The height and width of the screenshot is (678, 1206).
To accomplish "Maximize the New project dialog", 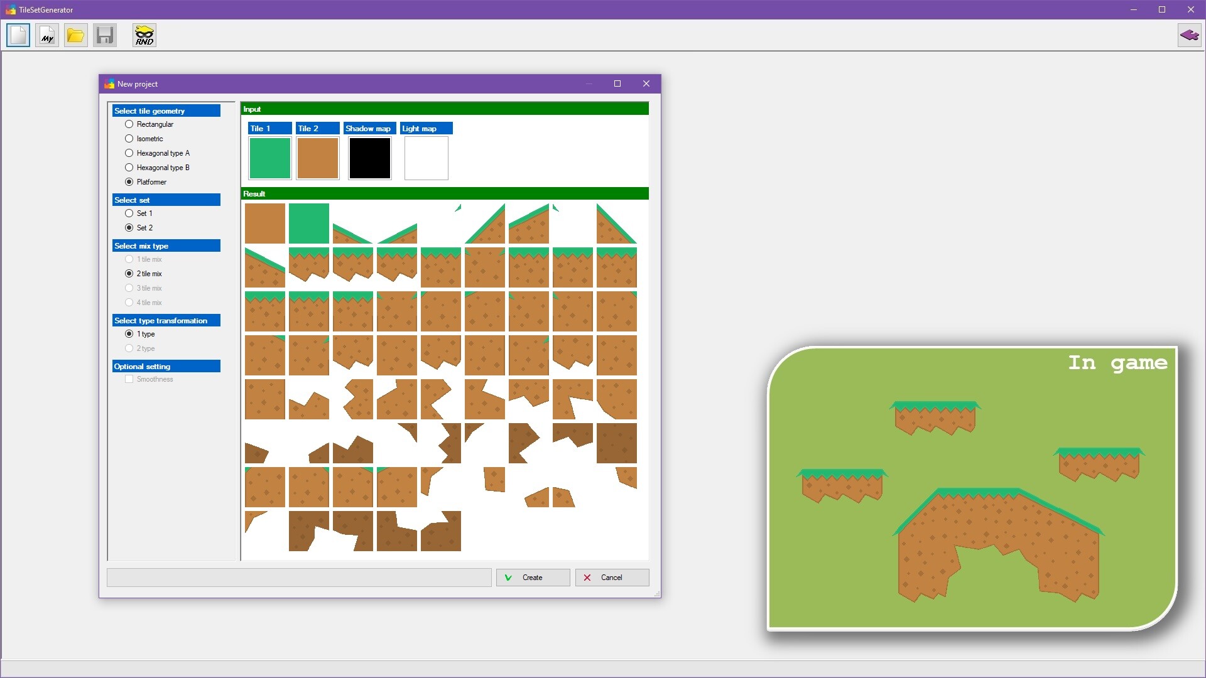I will point(617,83).
